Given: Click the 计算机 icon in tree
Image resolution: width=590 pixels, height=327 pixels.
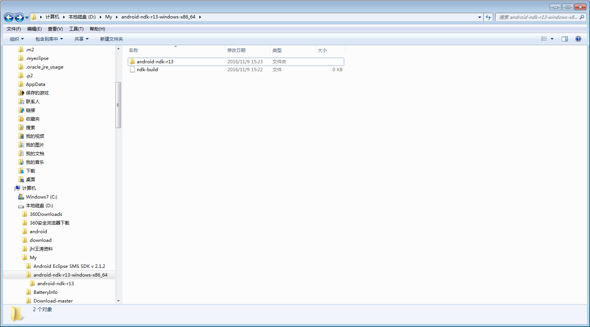Looking at the screenshot, I should (x=17, y=188).
